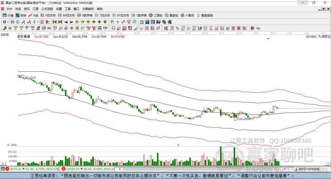Click the Bt=15.6398 value
The image size is (331, 179).
coord(118,37)
